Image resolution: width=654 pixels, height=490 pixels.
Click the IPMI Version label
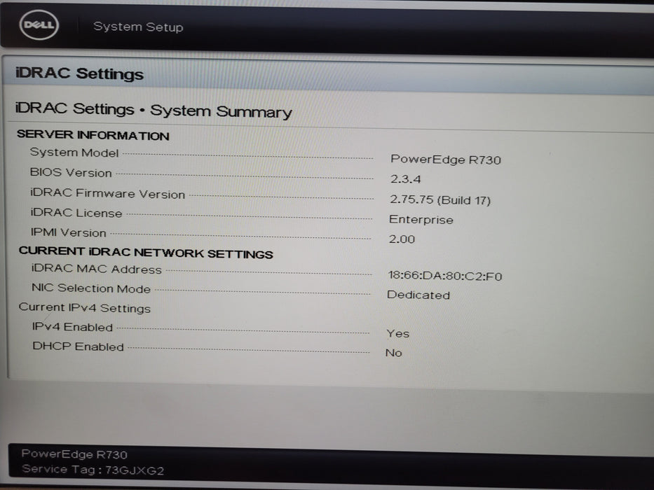click(x=69, y=232)
